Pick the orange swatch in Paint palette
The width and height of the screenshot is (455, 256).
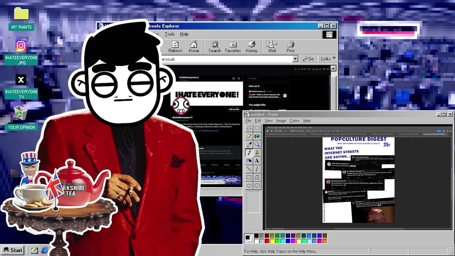[x=325, y=241]
